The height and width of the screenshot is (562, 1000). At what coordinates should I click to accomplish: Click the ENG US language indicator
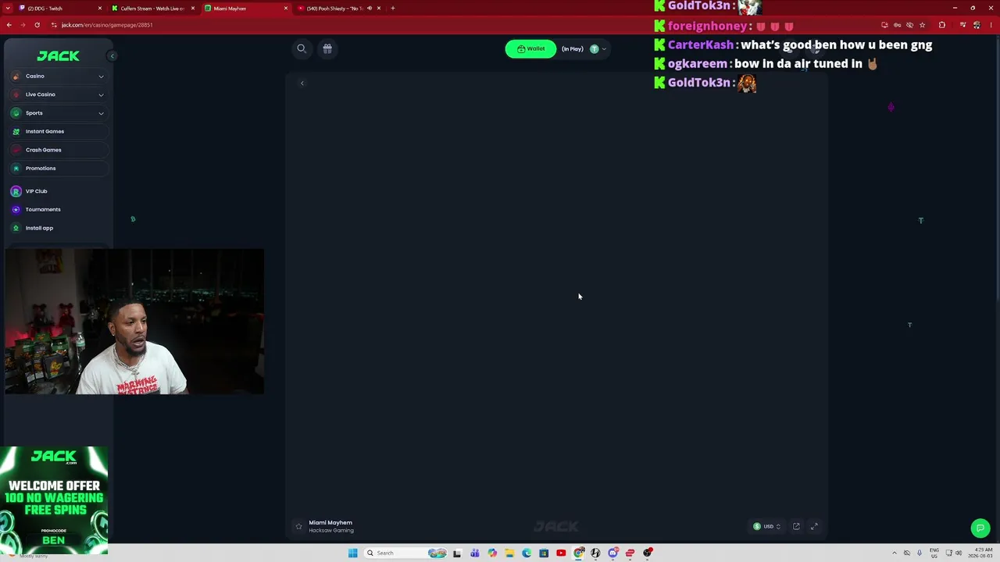934,553
